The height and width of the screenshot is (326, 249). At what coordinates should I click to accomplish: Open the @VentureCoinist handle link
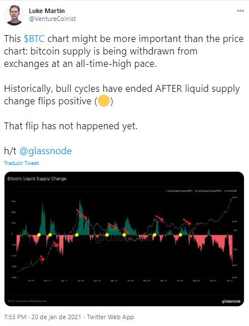52,19
